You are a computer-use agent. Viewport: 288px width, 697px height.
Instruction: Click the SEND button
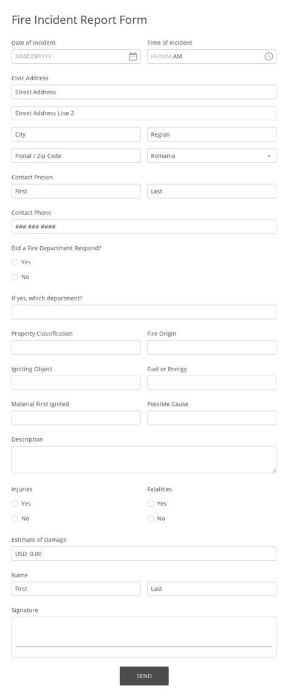pos(144,676)
